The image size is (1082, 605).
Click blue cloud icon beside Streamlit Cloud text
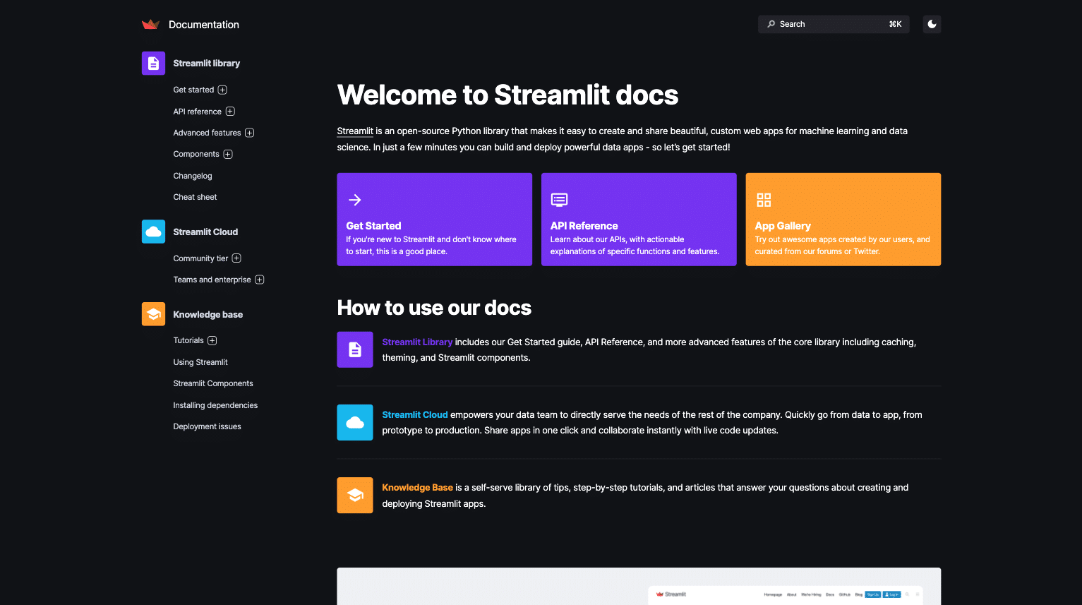(355, 422)
